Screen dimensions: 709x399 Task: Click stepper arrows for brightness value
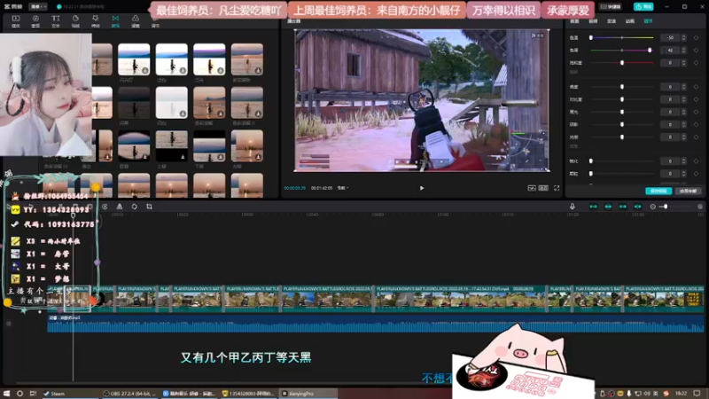(683, 87)
